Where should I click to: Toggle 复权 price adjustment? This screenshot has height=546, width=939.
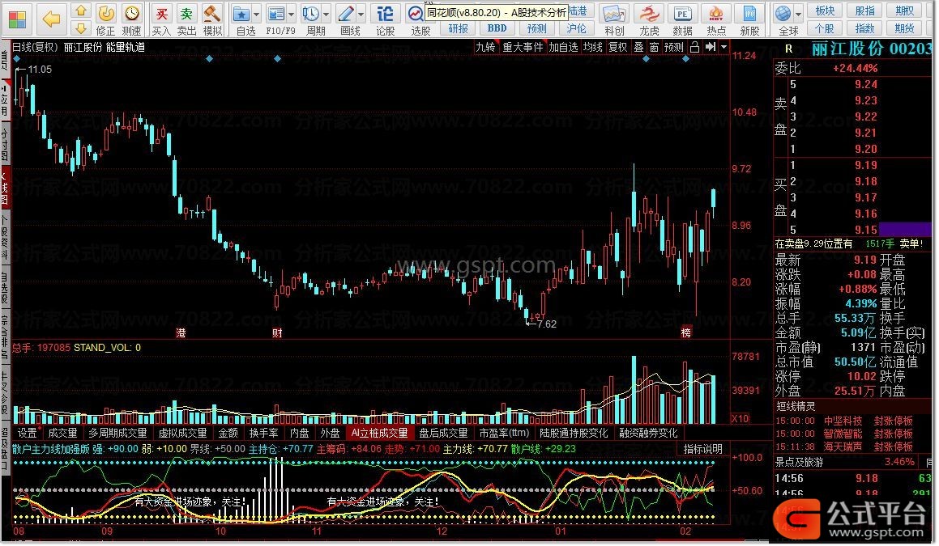617,47
